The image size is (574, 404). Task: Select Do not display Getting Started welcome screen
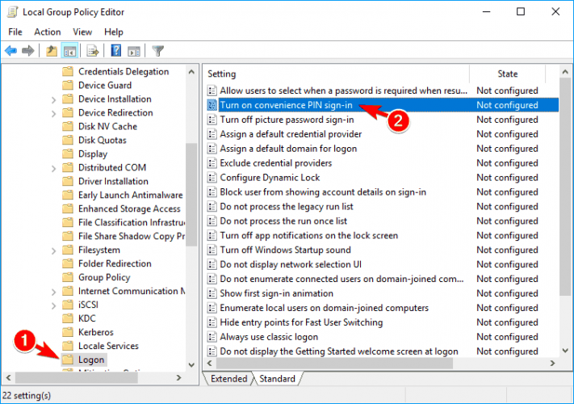point(339,351)
